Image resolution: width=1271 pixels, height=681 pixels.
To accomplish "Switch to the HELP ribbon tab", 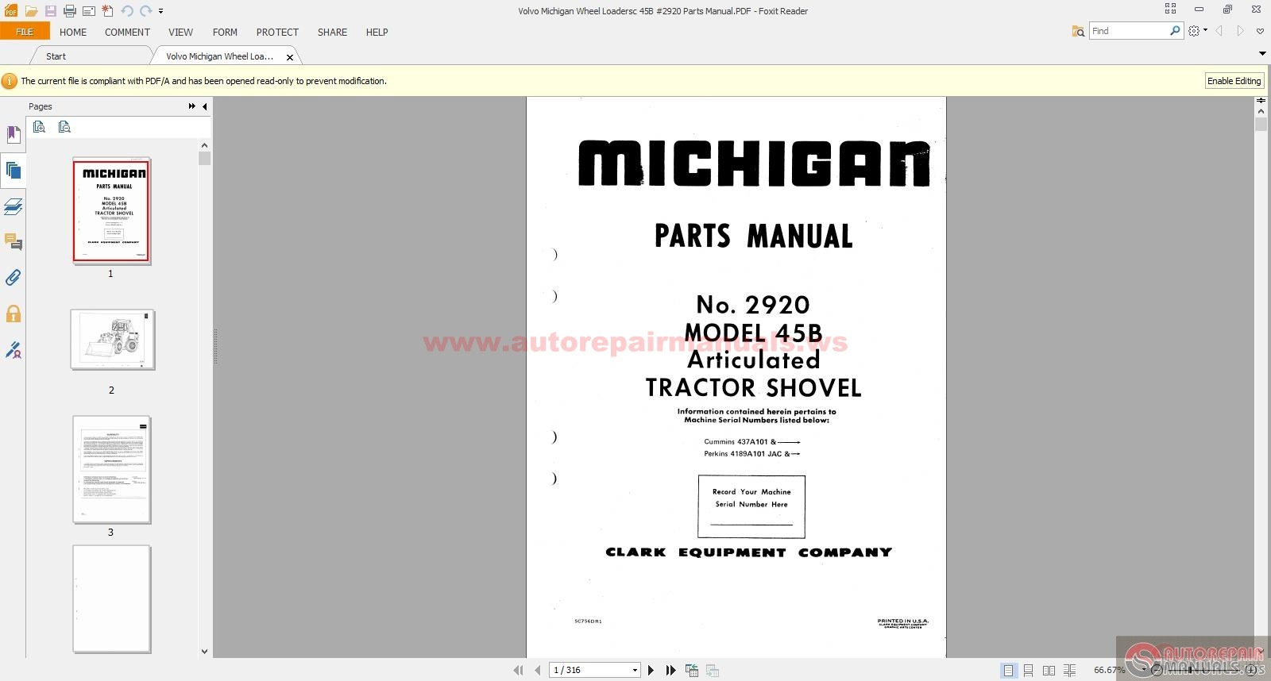I will click(377, 32).
